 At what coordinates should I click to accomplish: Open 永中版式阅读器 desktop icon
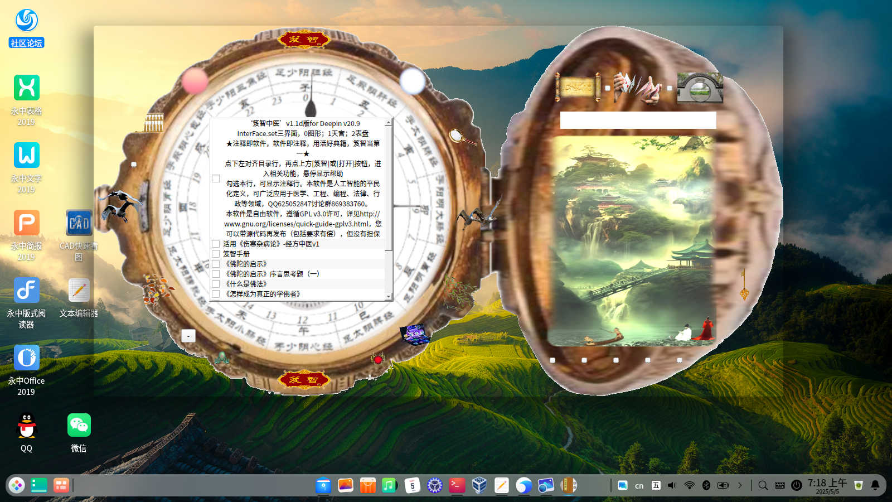click(x=26, y=303)
